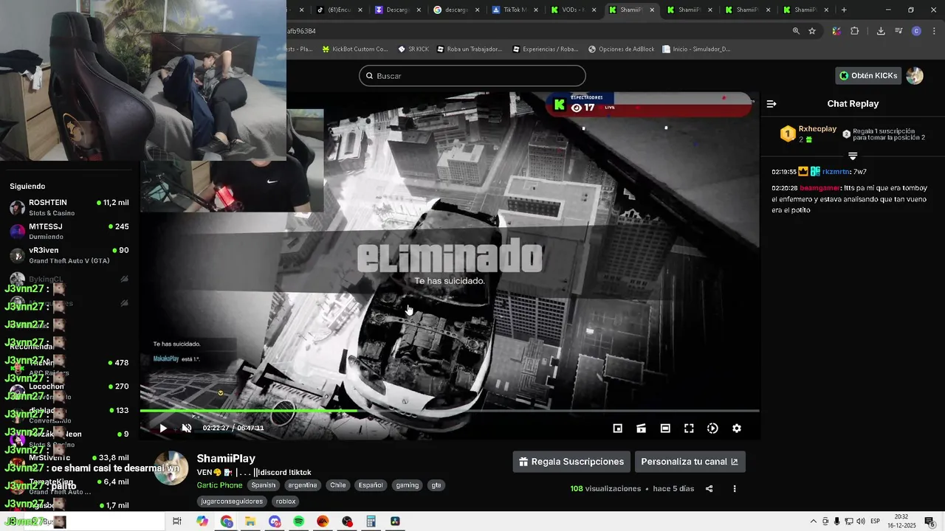This screenshot has width=945, height=531.
Task: Select the argentina tag
Action: tap(303, 485)
